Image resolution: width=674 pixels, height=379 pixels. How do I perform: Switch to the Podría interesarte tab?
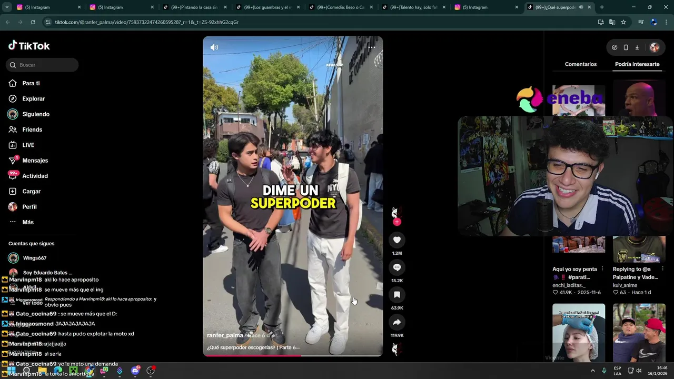(x=637, y=64)
